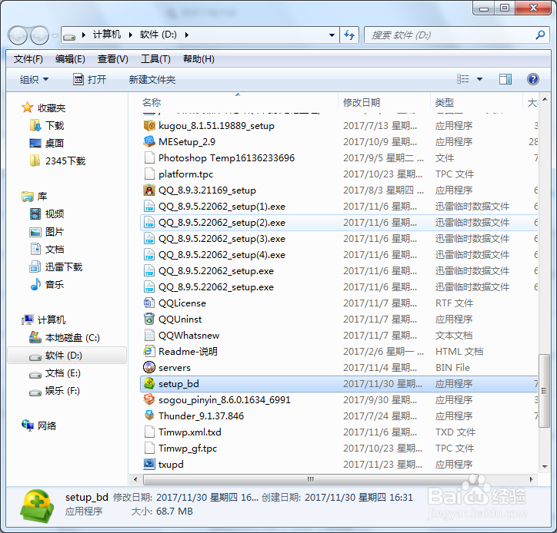Click the arrow after 计算机 in address bar
This screenshot has width=557, height=533.
coord(131,35)
